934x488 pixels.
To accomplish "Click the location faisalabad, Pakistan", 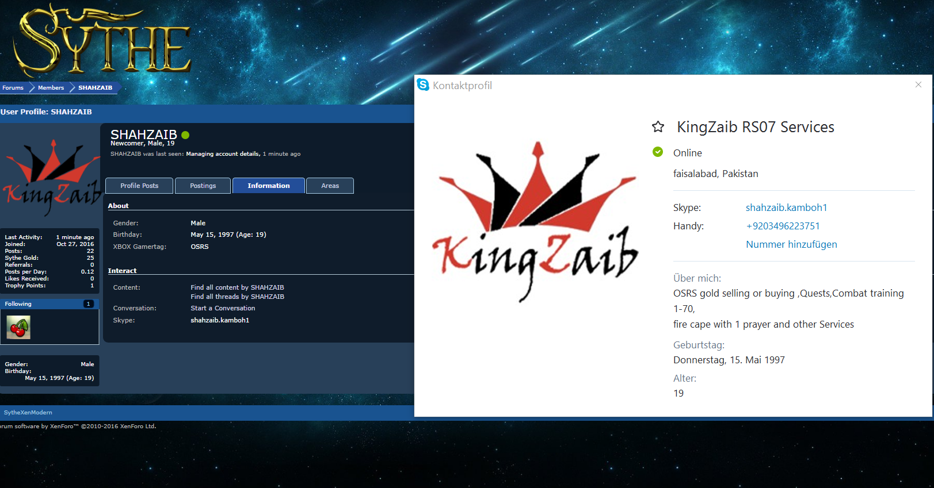I will (x=716, y=174).
